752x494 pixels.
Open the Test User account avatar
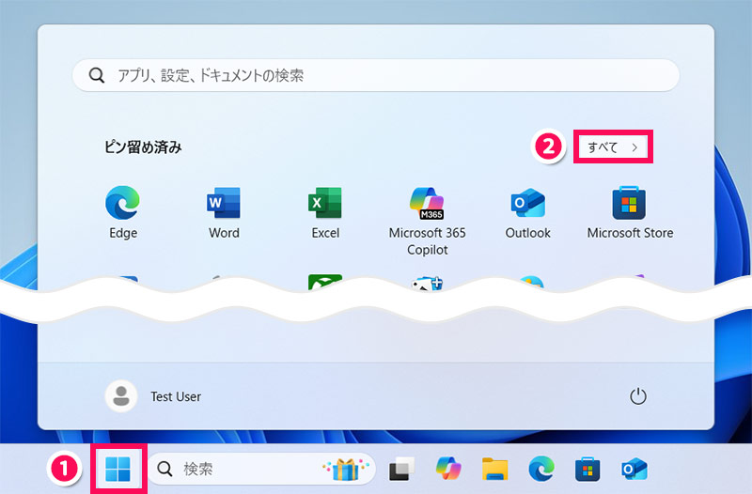121,396
